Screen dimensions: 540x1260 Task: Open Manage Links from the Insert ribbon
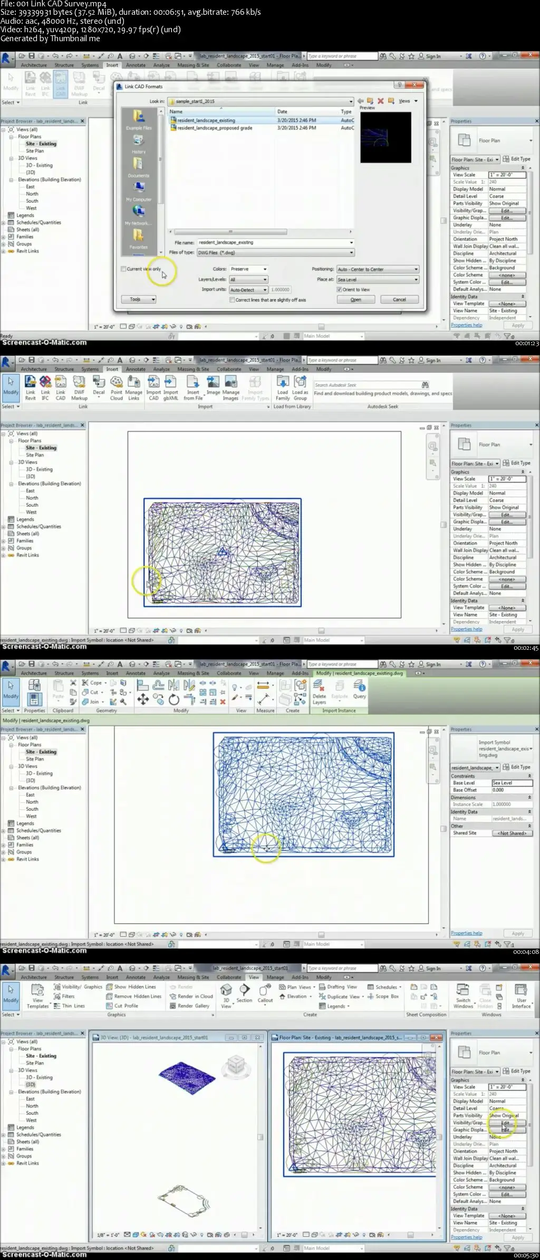pos(133,387)
